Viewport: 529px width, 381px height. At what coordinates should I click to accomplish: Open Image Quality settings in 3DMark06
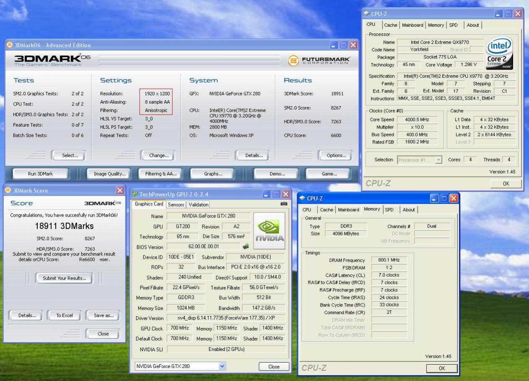110,174
